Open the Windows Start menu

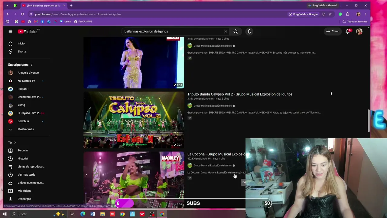[x=5, y=214]
